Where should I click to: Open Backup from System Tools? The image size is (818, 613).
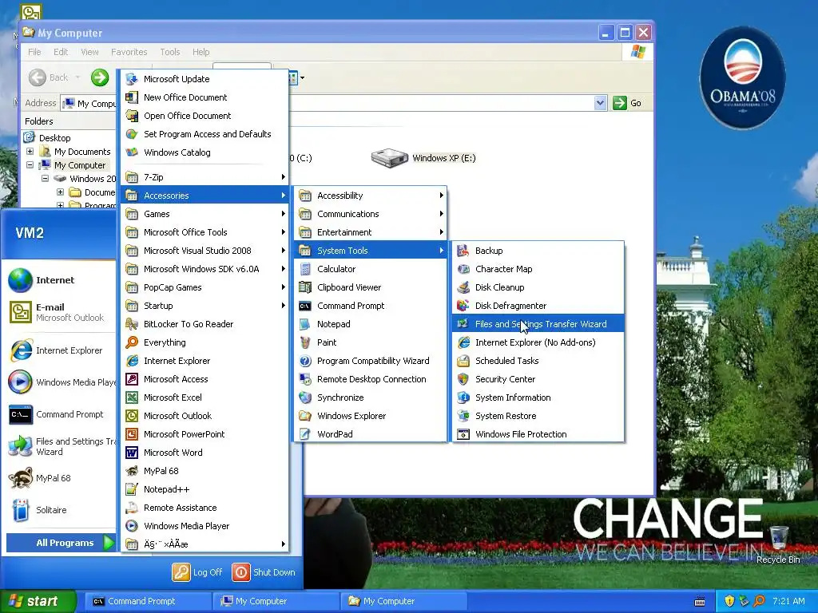(x=538, y=251)
